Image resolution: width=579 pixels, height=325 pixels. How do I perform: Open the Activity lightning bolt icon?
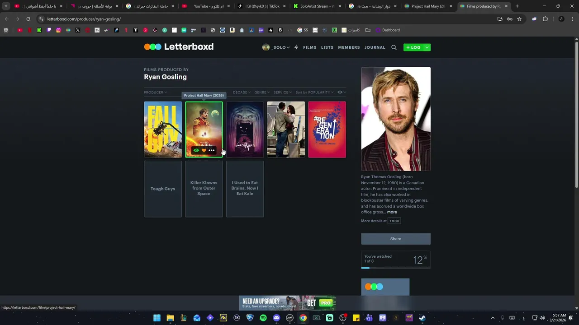pos(296,47)
